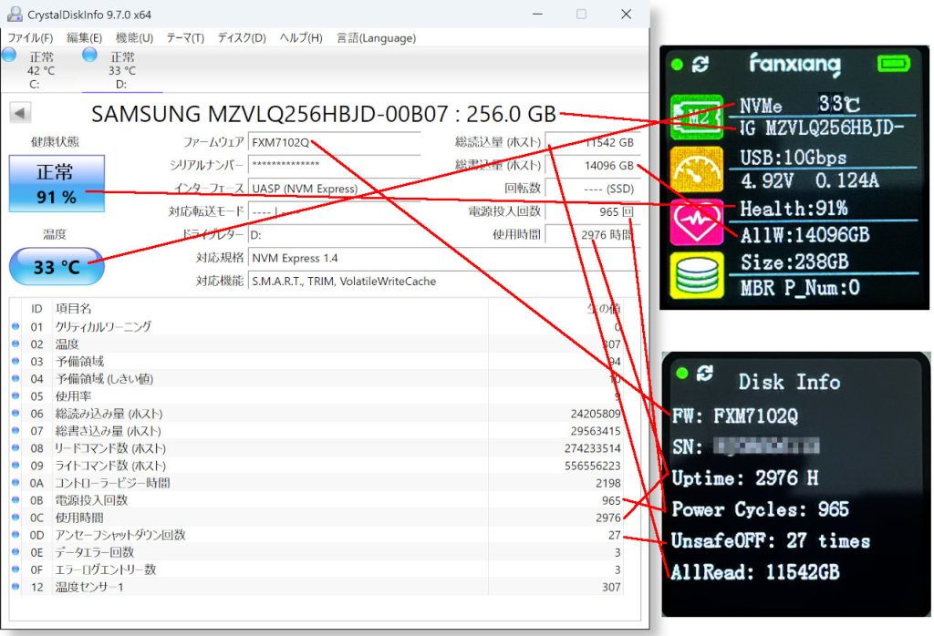Image resolution: width=934 pixels, height=636 pixels.
Task: Select the C: drive status icon
Action: (9, 56)
